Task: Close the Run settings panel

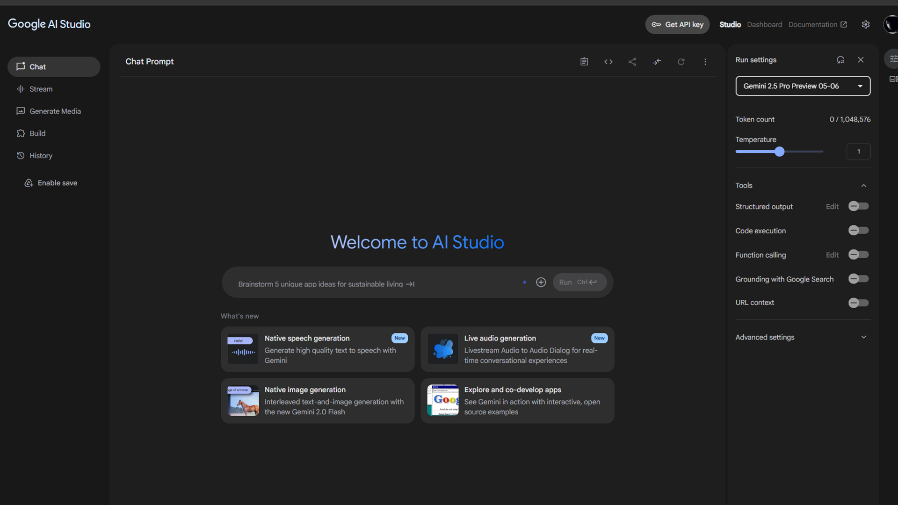Action: pos(861,60)
